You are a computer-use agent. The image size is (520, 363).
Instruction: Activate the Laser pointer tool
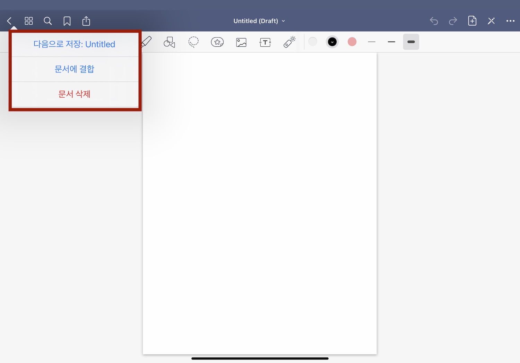point(289,42)
